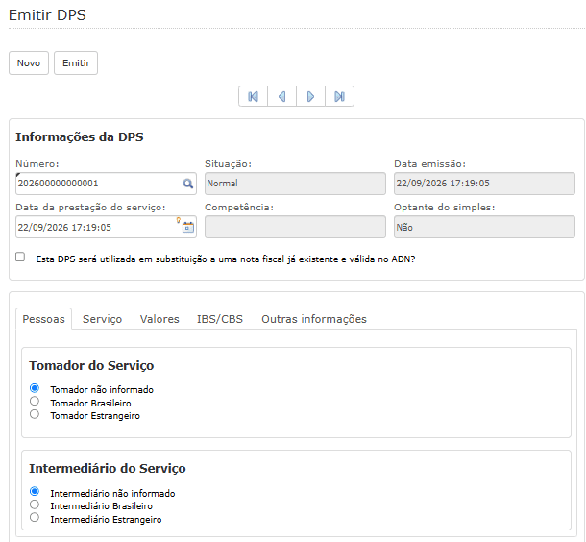Click the Optante do simples field
The image size is (586, 542).
coord(484,227)
